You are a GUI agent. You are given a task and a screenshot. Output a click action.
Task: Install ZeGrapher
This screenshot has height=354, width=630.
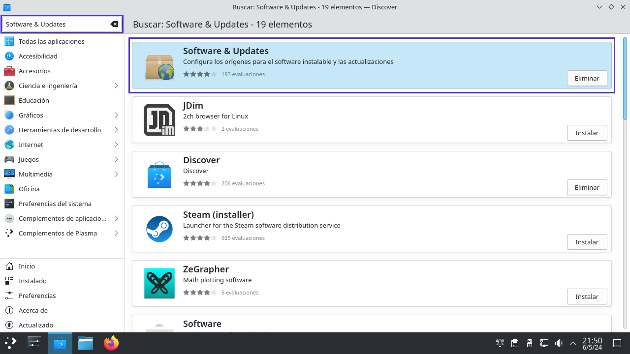(x=587, y=296)
